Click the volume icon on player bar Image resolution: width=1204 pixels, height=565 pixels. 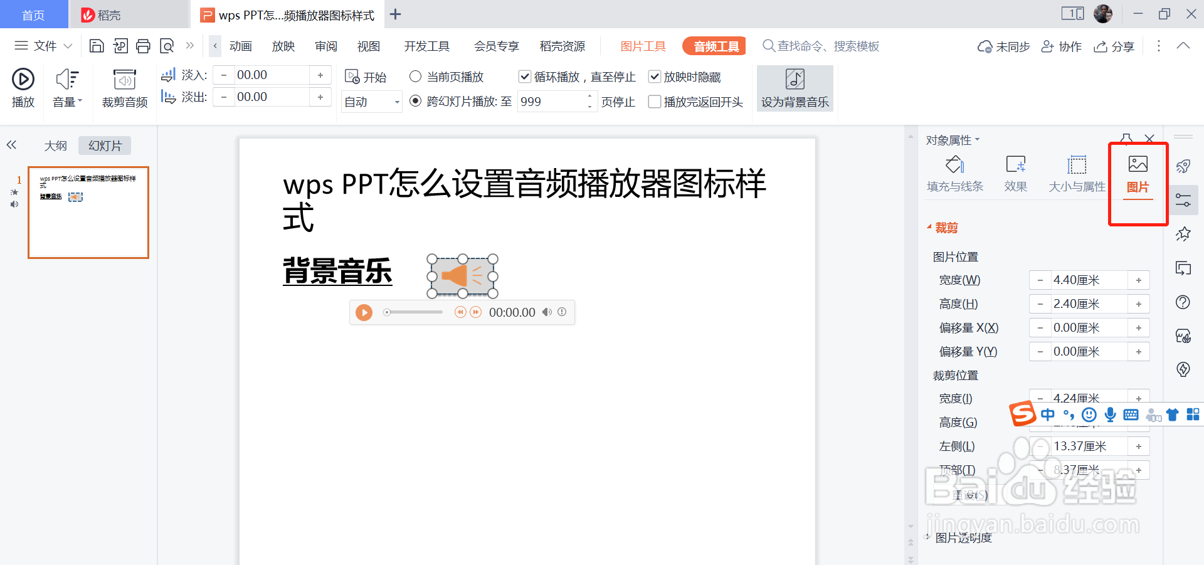[547, 312]
